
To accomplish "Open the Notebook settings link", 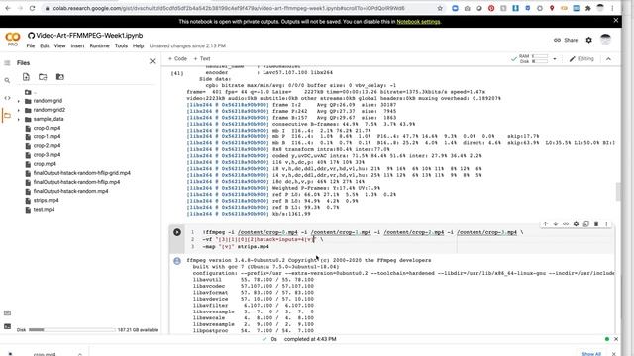I will coord(418,22).
